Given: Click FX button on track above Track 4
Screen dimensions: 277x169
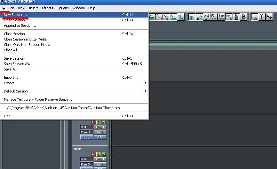Looking at the screenshot, I should 100,137.
